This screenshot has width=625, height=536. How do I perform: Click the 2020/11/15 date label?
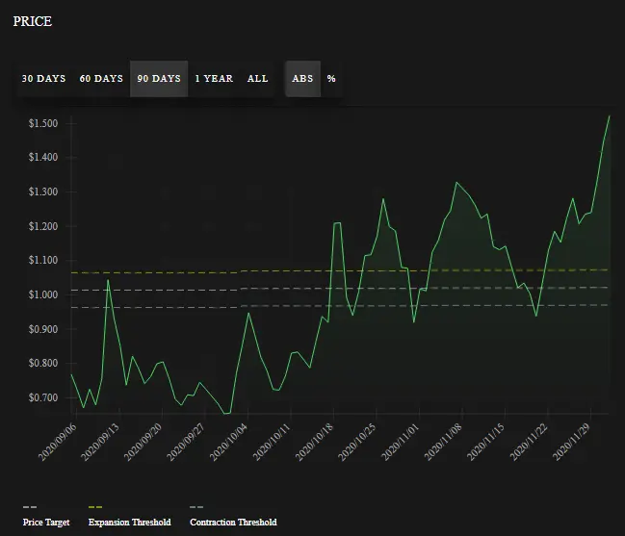click(x=486, y=442)
